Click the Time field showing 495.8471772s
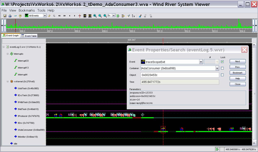 (x=180, y=82)
